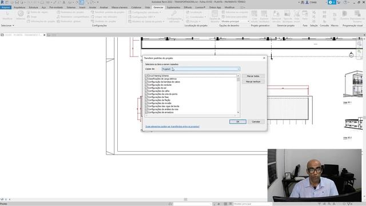Viewport: 366px width, 206px height.
Task: Click Limpar não utilizados
Action: coord(104,17)
